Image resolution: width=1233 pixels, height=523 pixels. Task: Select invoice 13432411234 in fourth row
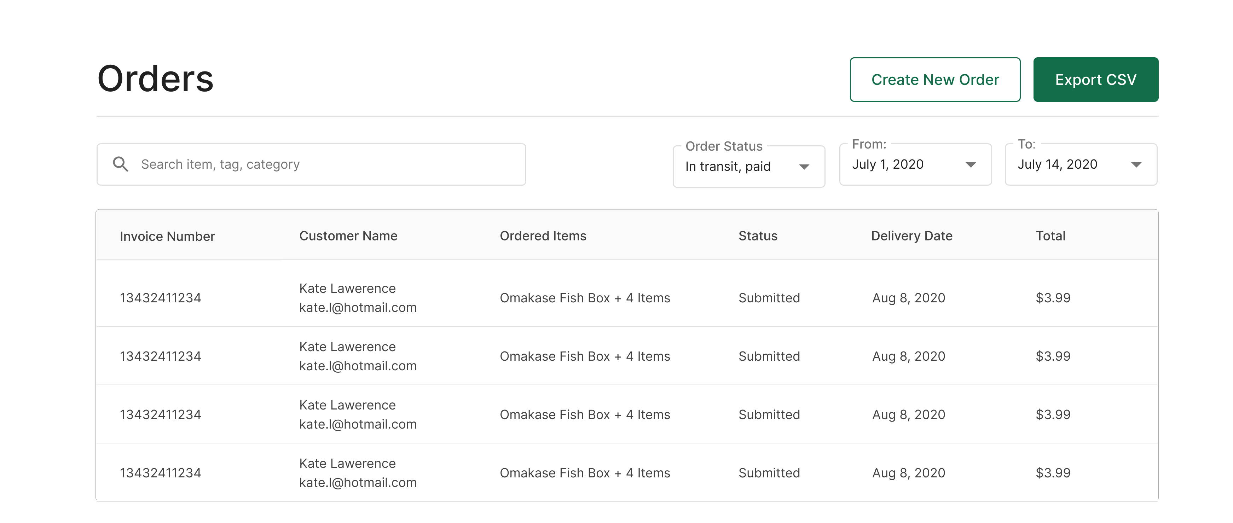pyautogui.click(x=160, y=473)
